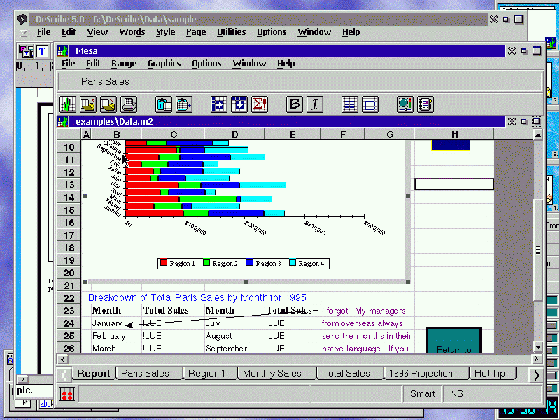This screenshot has height=420, width=560.
Task: Switch to the Monthly Sales sheet tab
Action: [272, 374]
